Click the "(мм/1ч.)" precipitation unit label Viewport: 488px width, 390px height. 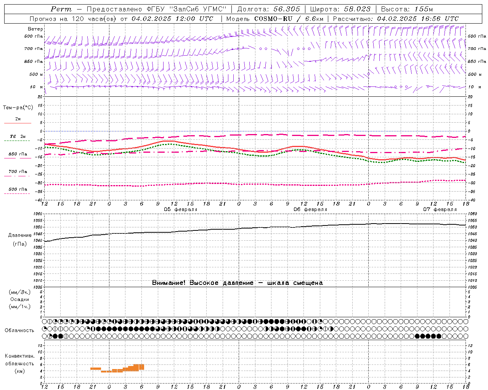[x=20, y=307]
